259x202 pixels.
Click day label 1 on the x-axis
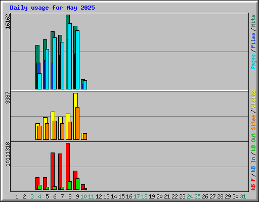[17, 196]
